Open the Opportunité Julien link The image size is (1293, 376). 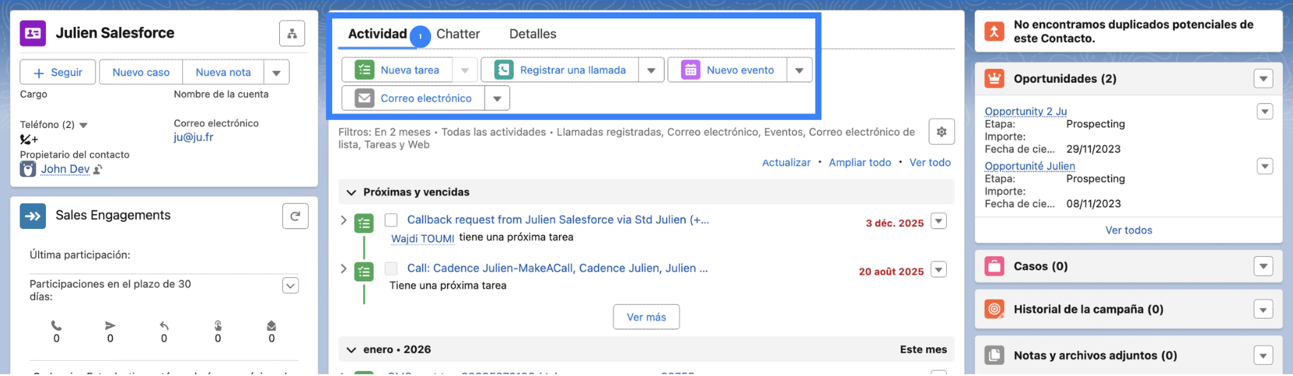click(1029, 166)
